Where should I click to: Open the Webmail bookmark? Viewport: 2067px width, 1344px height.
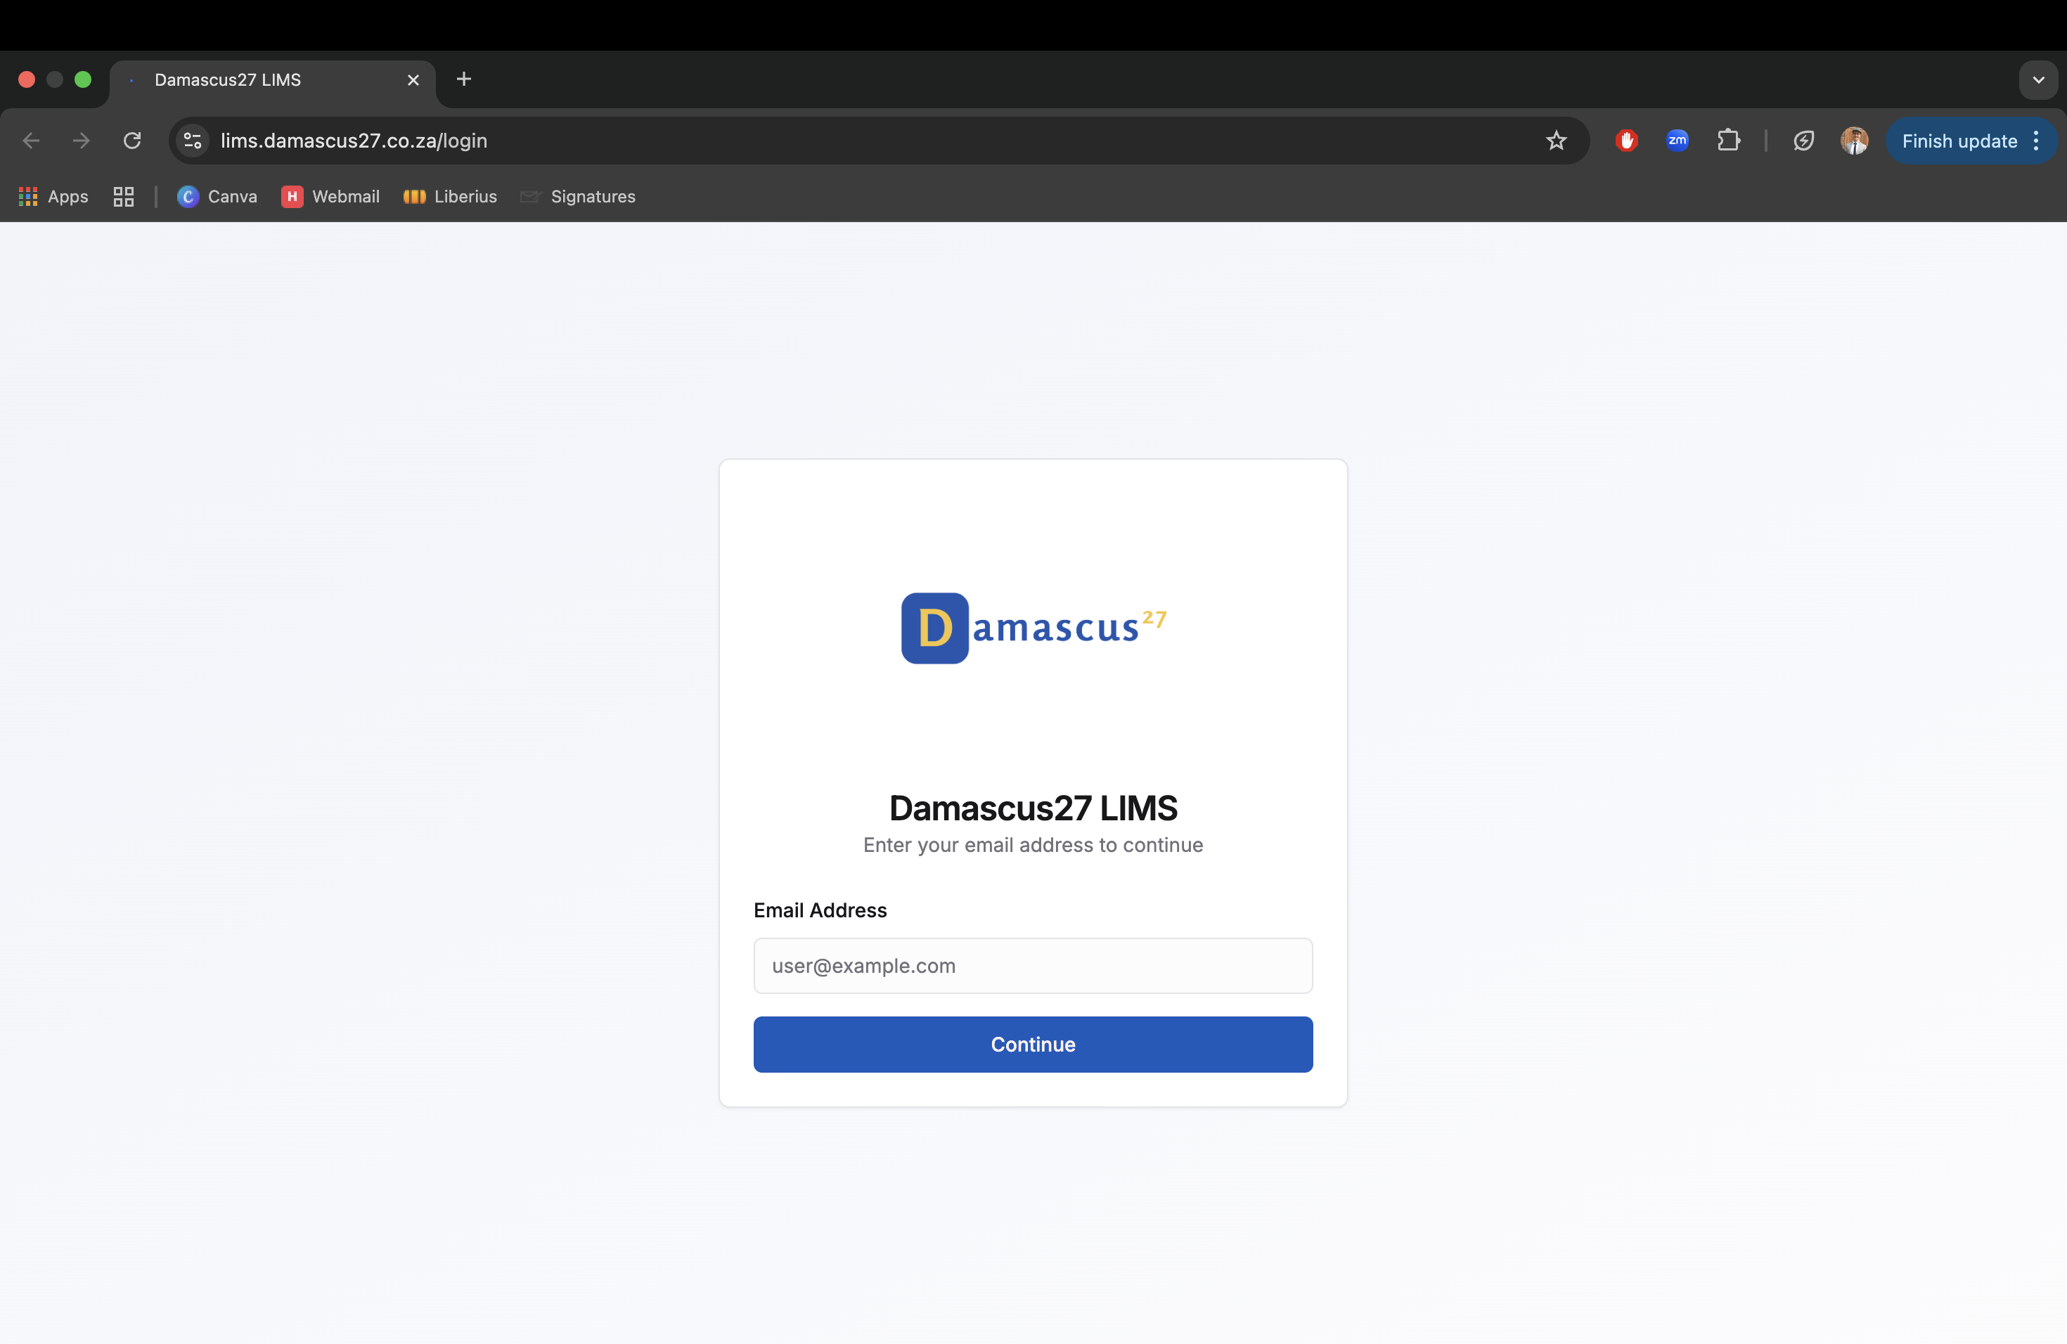click(x=330, y=196)
